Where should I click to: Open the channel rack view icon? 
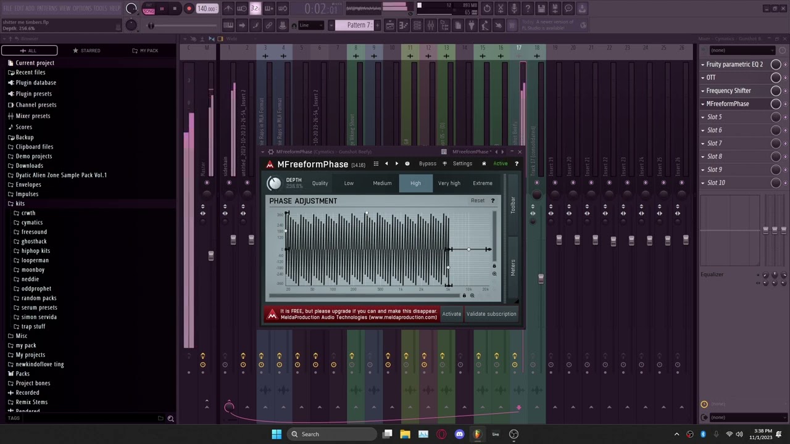[417, 25]
